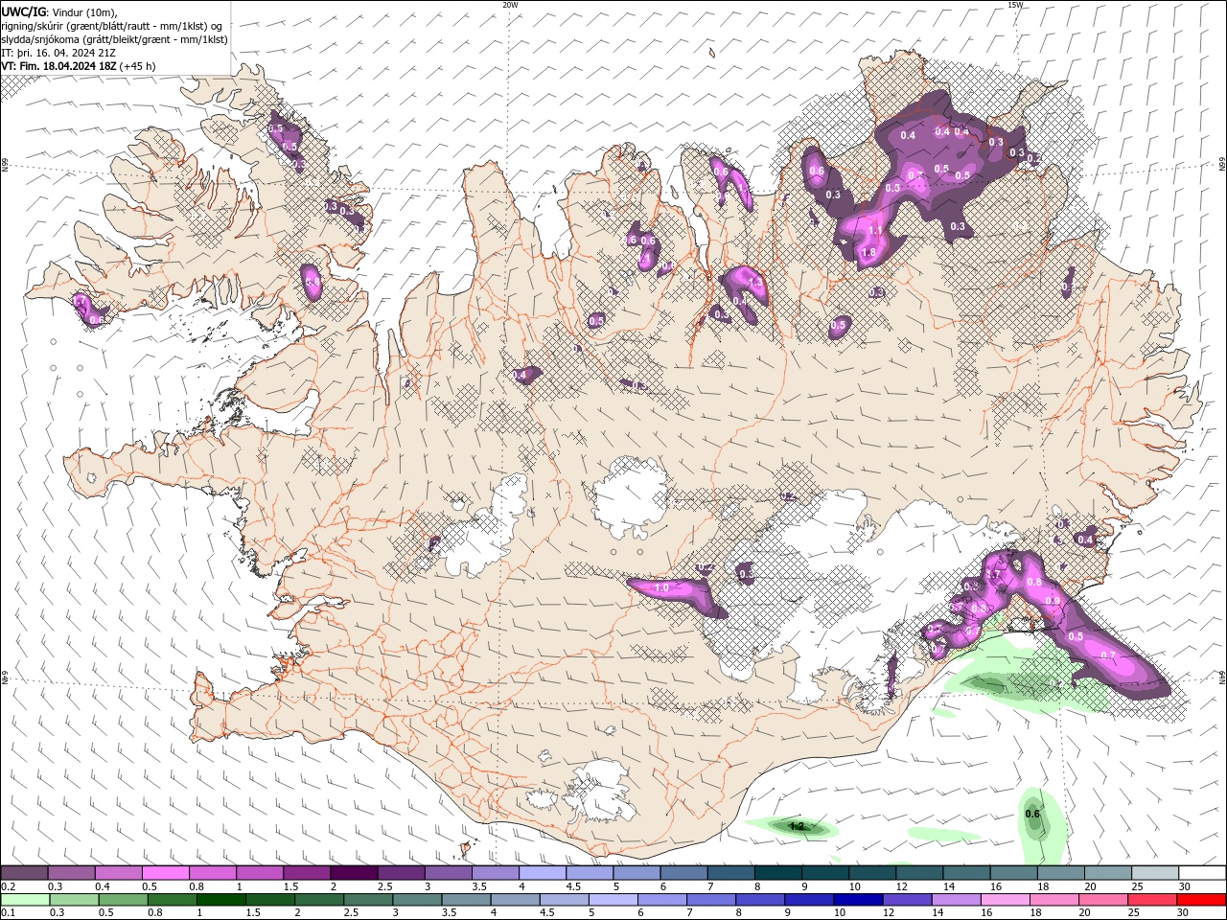Pick the light violet swatch labeled 14, lower row
This screenshot has width=1227, height=920.
click(x=956, y=900)
